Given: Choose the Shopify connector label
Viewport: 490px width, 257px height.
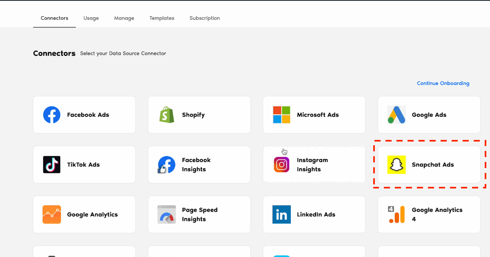Looking at the screenshot, I should 194,115.
